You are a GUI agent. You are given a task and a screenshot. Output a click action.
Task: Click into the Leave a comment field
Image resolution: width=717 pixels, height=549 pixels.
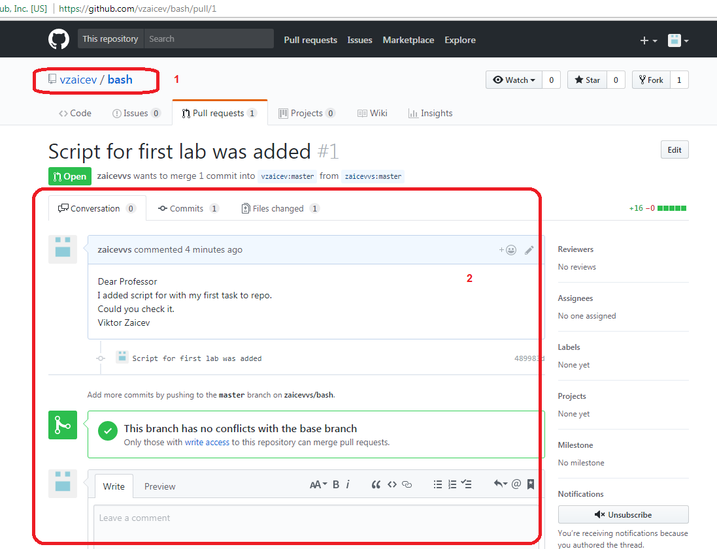(x=316, y=527)
